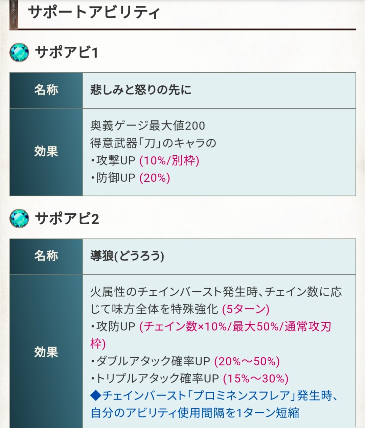Screen dimensions: 365x428
Task: Tap the トリプルアタック確率UP line
Action: coord(189,378)
